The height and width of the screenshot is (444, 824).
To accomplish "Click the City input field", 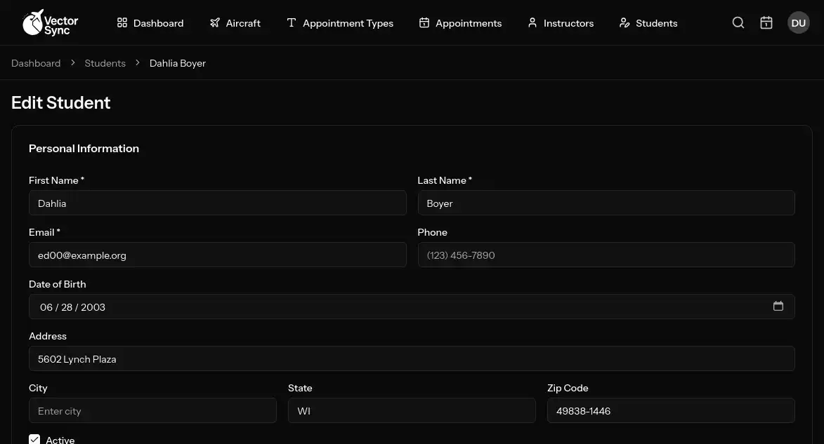I will 152,411.
